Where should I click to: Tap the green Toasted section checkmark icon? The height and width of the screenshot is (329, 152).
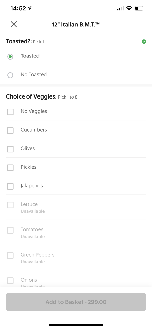144,42
